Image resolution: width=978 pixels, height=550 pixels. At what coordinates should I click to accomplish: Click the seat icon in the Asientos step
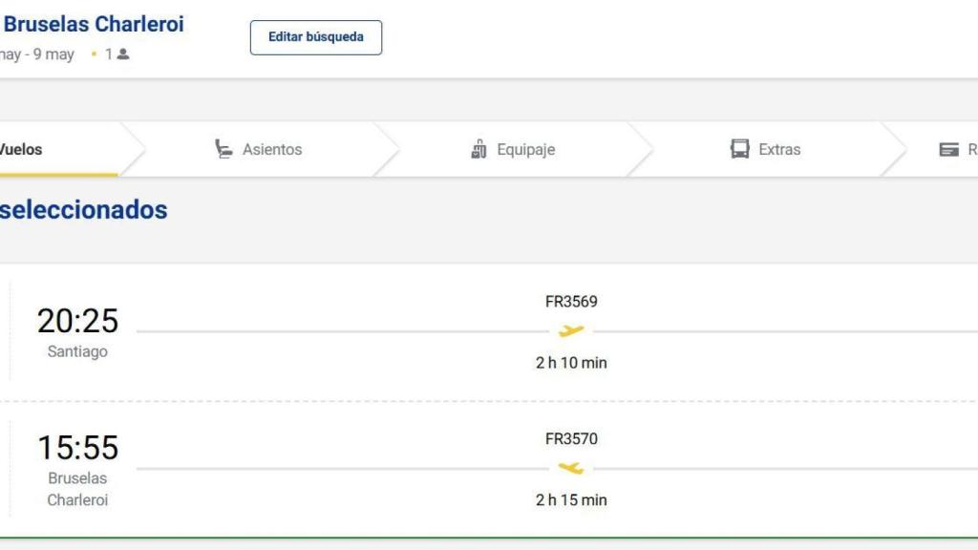click(223, 149)
